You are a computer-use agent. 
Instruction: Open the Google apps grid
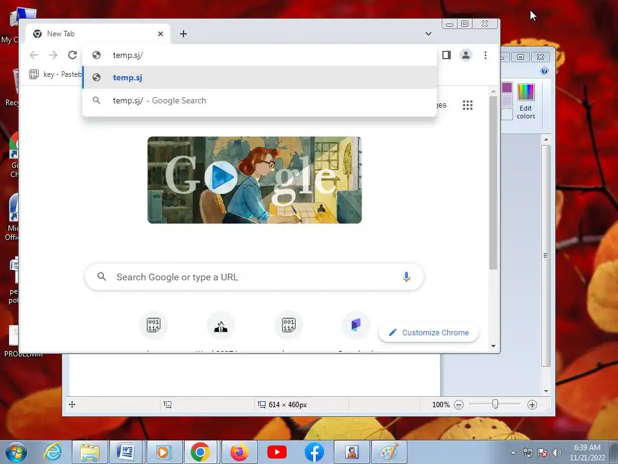[468, 105]
